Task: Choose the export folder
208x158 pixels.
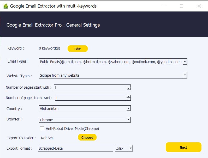Action: pos(87,137)
